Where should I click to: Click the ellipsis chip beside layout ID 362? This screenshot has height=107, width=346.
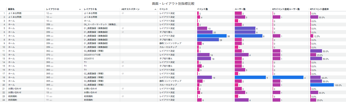[x=52, y=51]
